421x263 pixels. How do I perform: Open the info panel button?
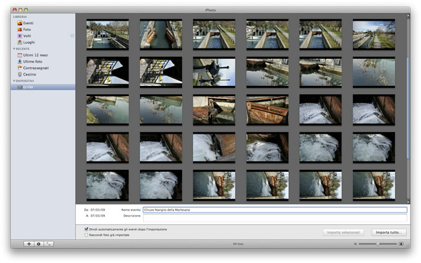point(39,244)
